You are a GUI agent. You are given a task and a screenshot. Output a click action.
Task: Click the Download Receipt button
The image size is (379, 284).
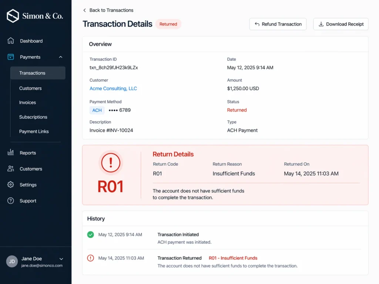341,24
